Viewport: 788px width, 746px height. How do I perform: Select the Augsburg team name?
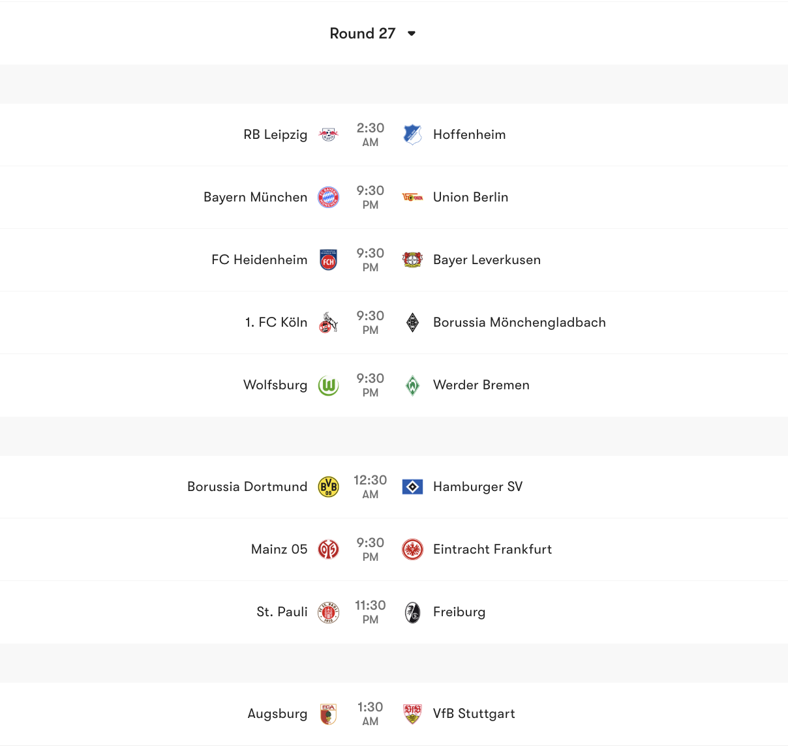point(277,713)
